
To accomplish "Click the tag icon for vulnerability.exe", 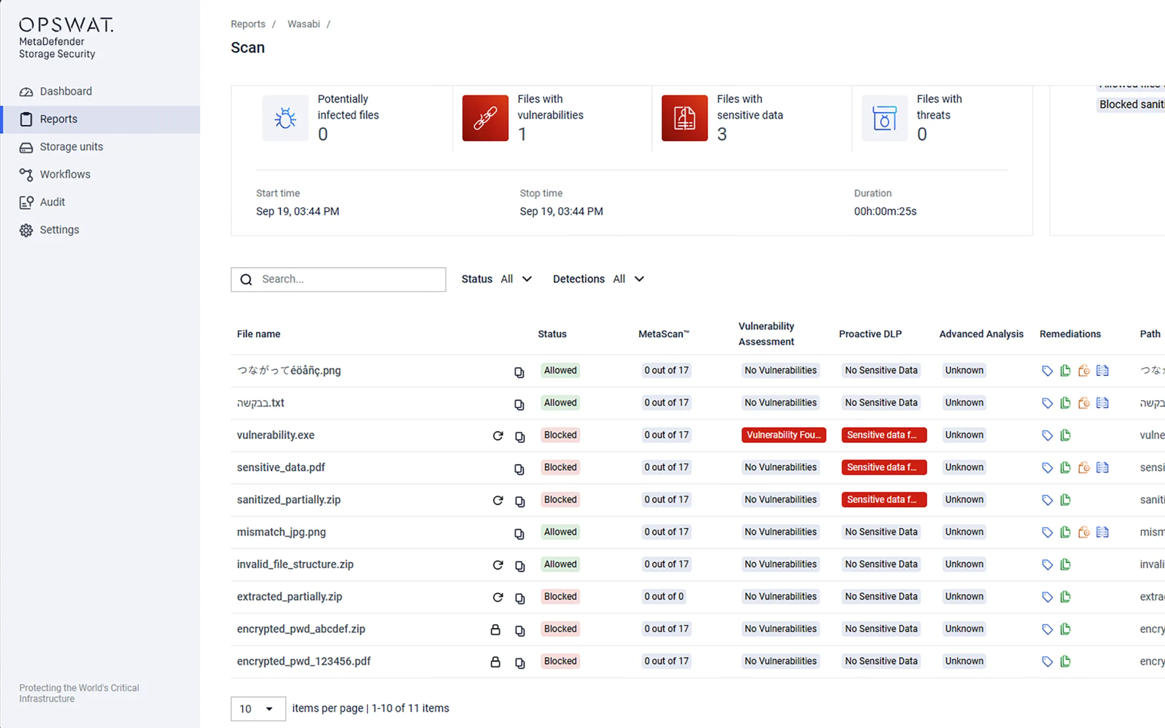I will coord(1048,435).
